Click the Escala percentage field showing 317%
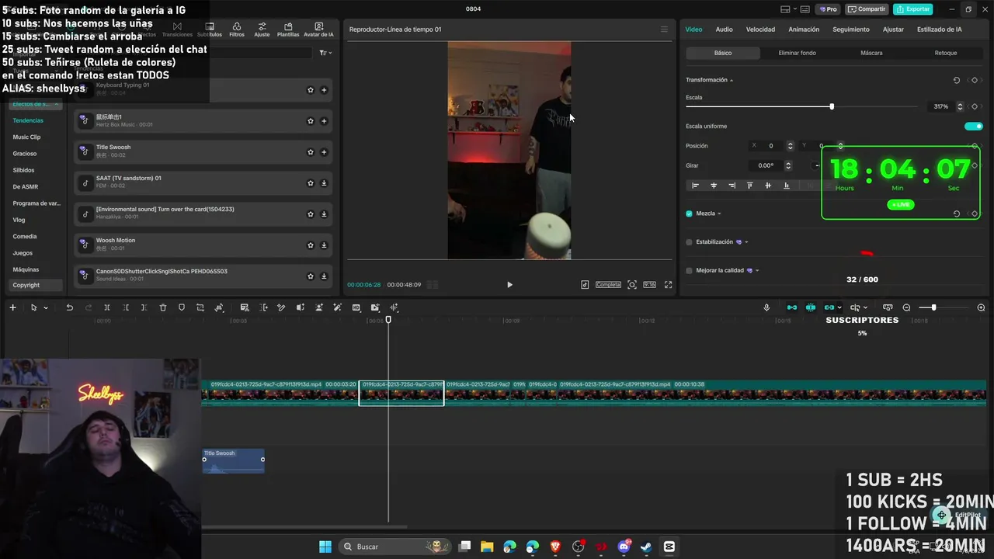994x559 pixels. [x=940, y=106]
